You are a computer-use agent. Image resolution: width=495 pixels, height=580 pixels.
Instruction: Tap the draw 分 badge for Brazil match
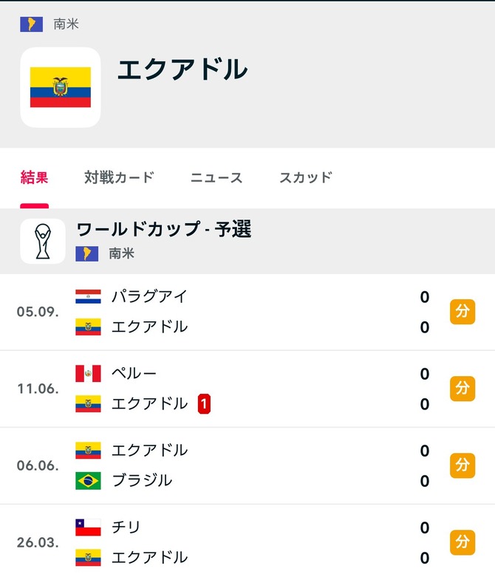pos(462,465)
